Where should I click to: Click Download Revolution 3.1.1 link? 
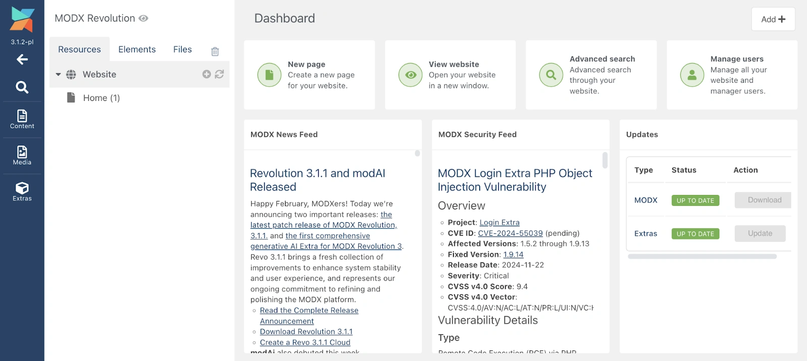pos(306,332)
